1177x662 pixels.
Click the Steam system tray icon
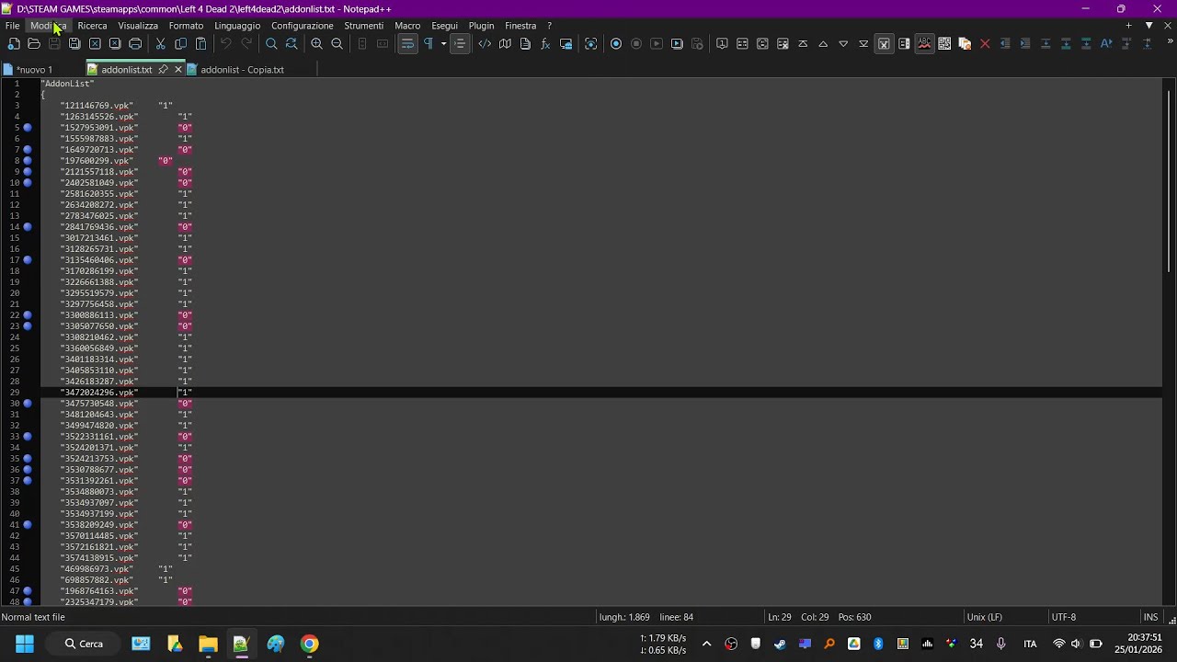(x=780, y=644)
